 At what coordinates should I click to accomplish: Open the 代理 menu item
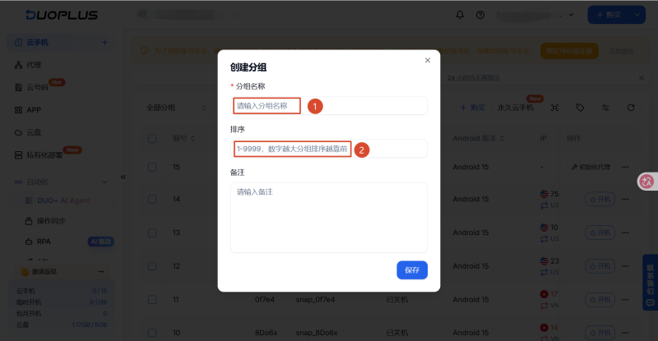[x=34, y=65]
